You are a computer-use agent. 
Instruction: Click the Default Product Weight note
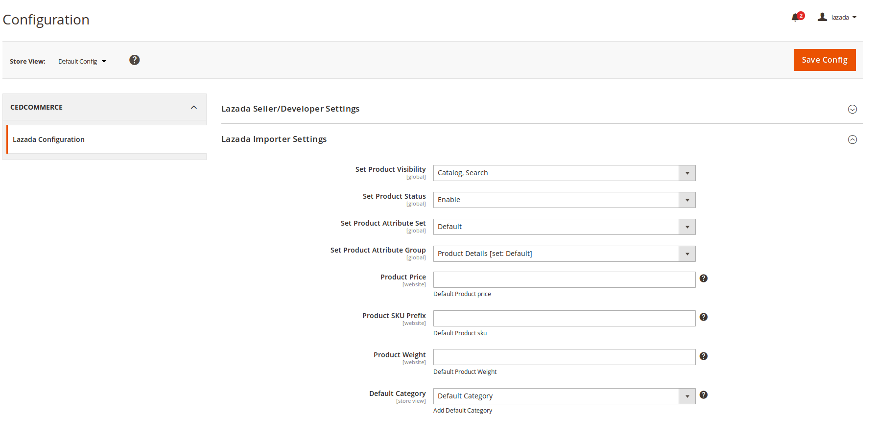[465, 372]
